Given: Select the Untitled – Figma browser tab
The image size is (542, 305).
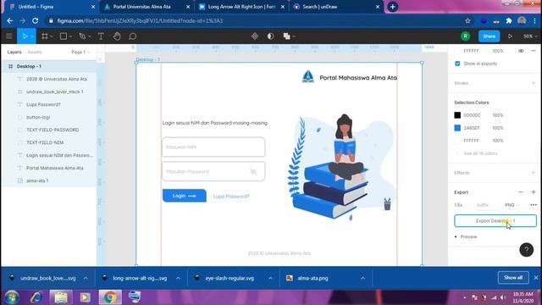Looking at the screenshot, I should coord(51,7).
